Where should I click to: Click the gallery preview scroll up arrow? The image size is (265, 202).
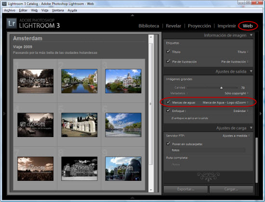click(x=151, y=37)
